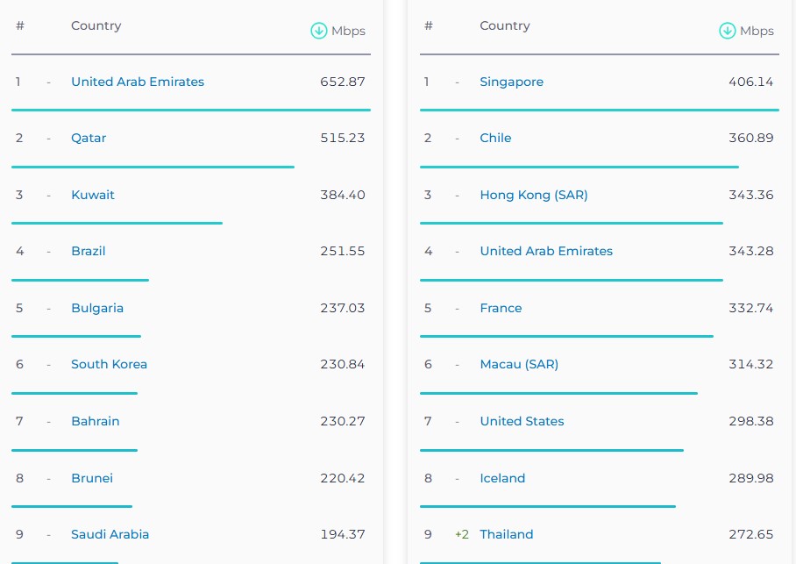Select Bahrain in the rankings list
The width and height of the screenshot is (796, 564).
[96, 421]
